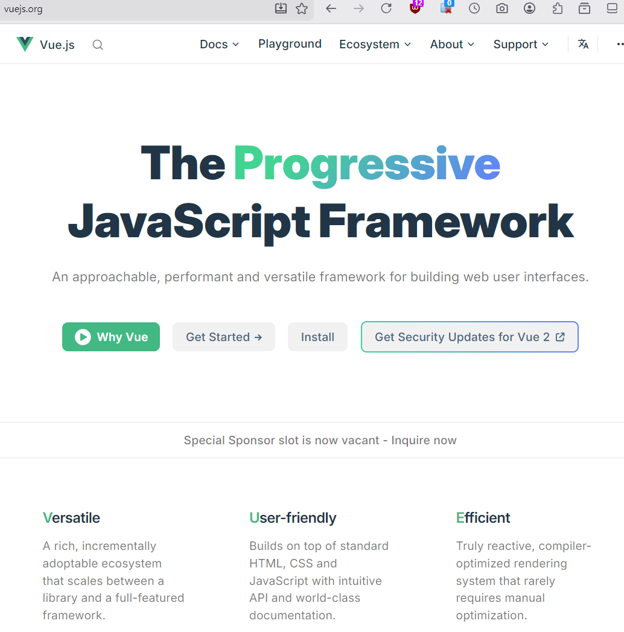This screenshot has height=632, width=624.
Task: Open the site search magnifier
Action: pos(98,45)
